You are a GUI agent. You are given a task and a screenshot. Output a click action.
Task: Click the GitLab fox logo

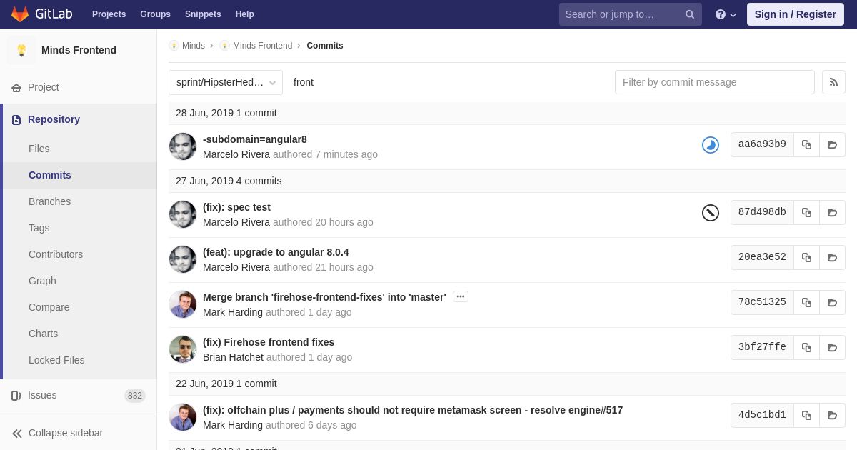[20, 14]
